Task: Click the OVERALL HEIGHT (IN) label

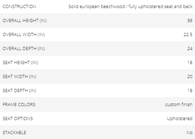Action: click(25, 21)
